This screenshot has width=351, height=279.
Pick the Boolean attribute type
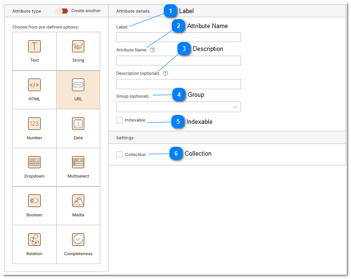[x=34, y=201]
